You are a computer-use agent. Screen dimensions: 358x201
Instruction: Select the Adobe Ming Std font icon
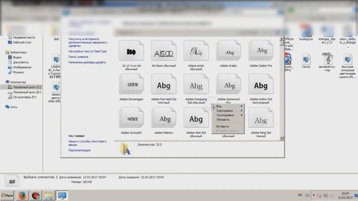(x=261, y=118)
